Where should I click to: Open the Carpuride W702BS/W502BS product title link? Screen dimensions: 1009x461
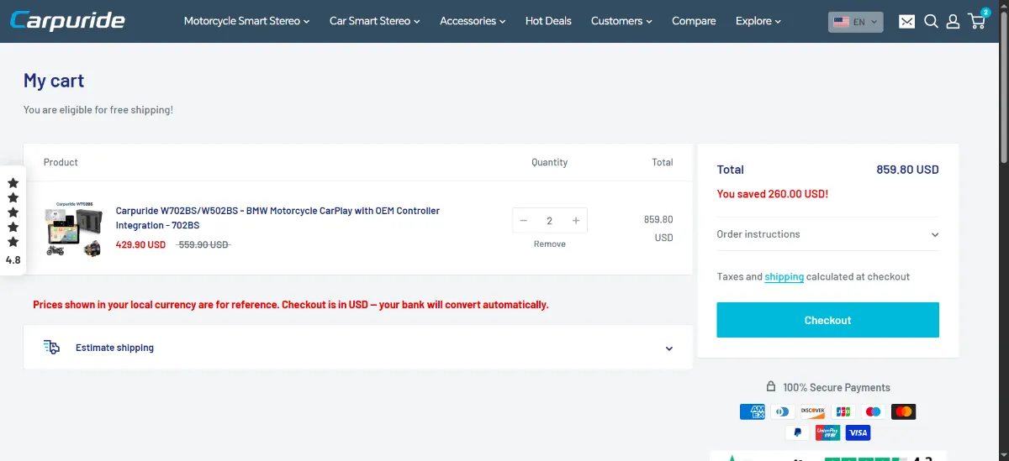(277, 217)
